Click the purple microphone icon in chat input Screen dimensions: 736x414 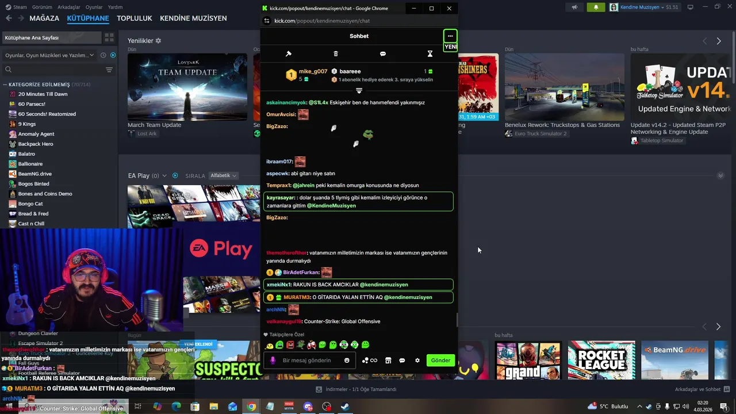pos(273,361)
